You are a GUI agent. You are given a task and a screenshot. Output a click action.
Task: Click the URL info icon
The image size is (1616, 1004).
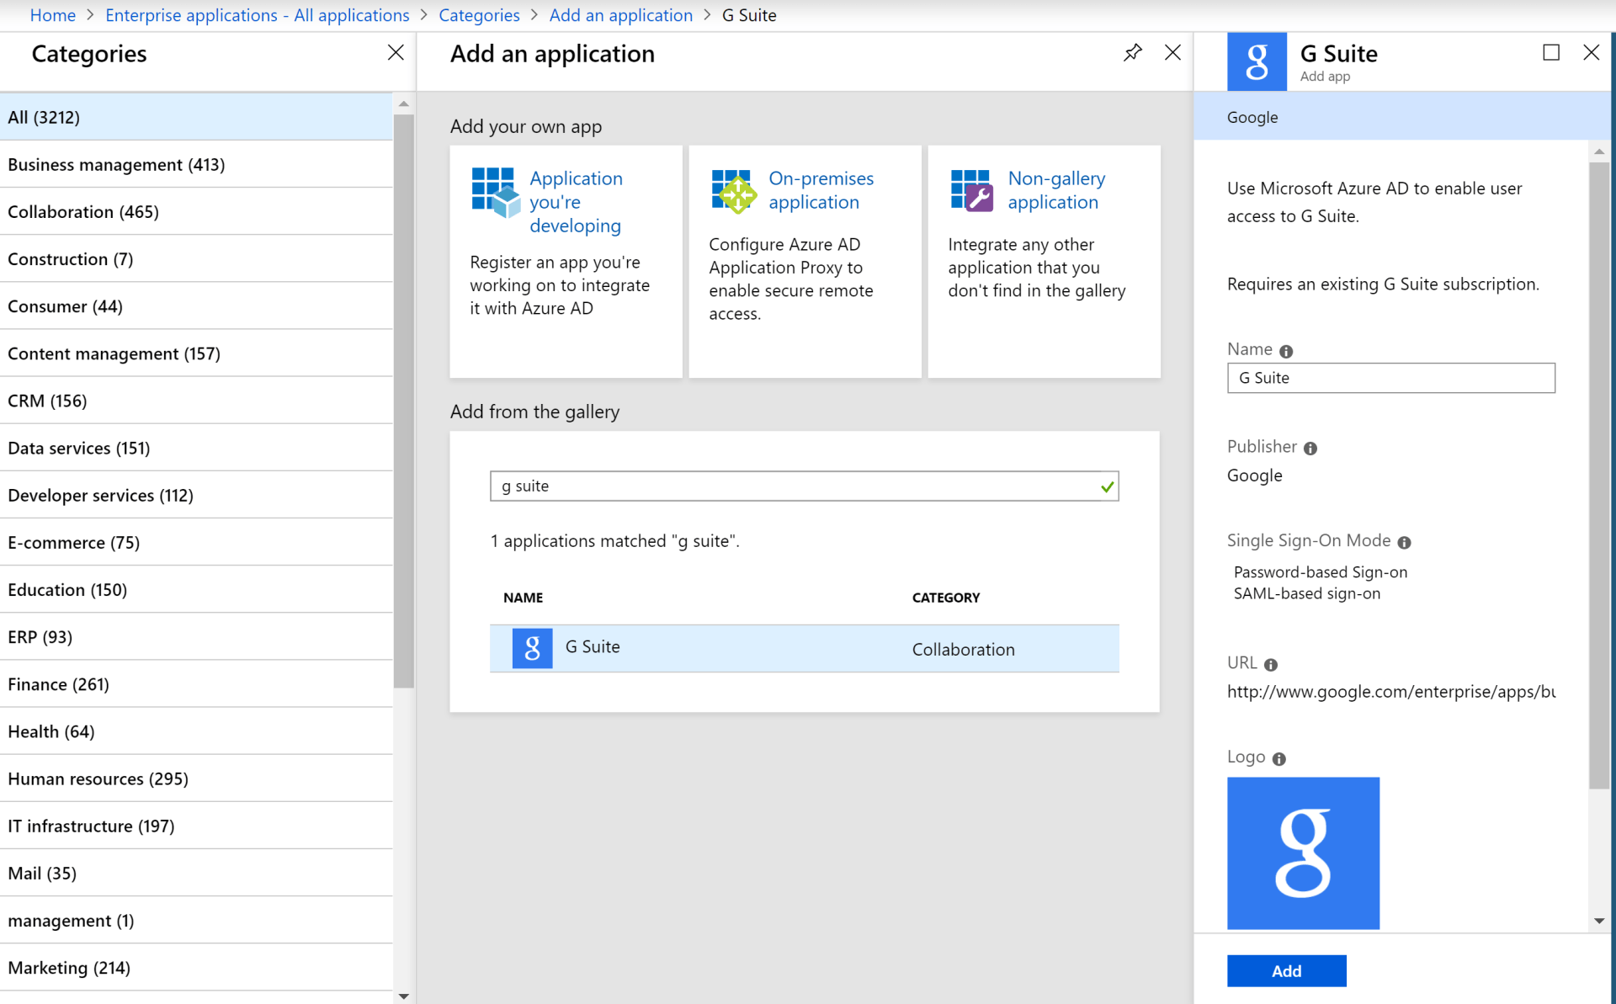[x=1271, y=665]
